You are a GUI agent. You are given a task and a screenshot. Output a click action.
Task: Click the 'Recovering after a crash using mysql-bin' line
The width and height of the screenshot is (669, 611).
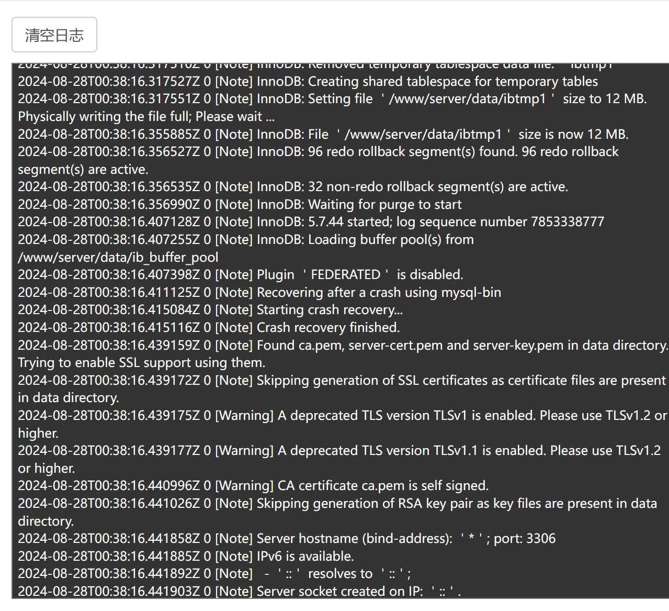pyautogui.click(x=259, y=293)
